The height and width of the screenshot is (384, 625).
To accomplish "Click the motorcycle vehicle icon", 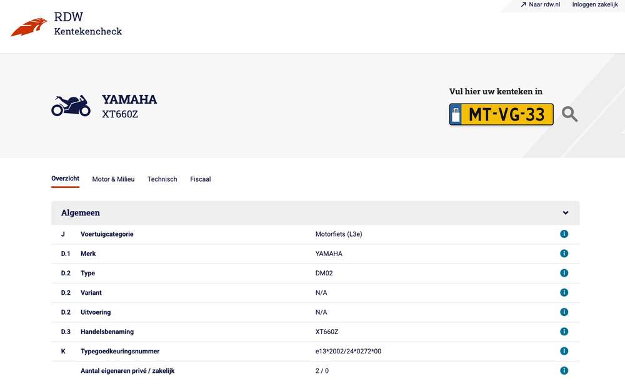I will coord(71,106).
